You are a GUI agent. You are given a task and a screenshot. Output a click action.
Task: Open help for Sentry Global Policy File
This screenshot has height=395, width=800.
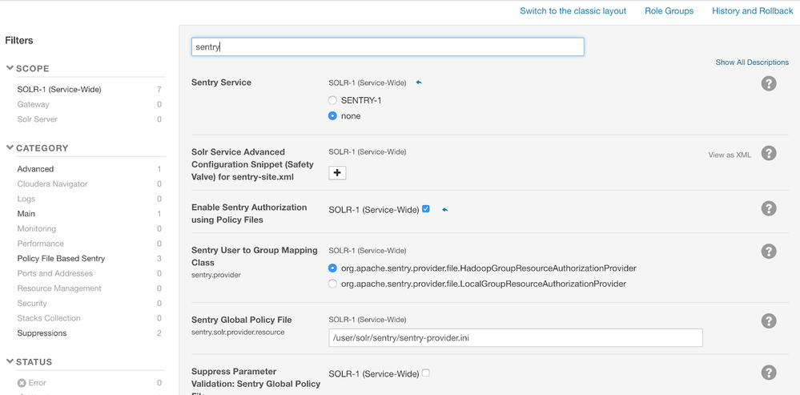tap(769, 321)
